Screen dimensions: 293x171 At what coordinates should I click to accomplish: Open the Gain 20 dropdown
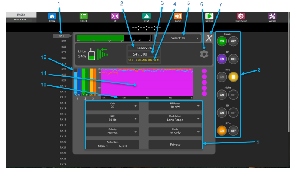[x=112, y=106]
